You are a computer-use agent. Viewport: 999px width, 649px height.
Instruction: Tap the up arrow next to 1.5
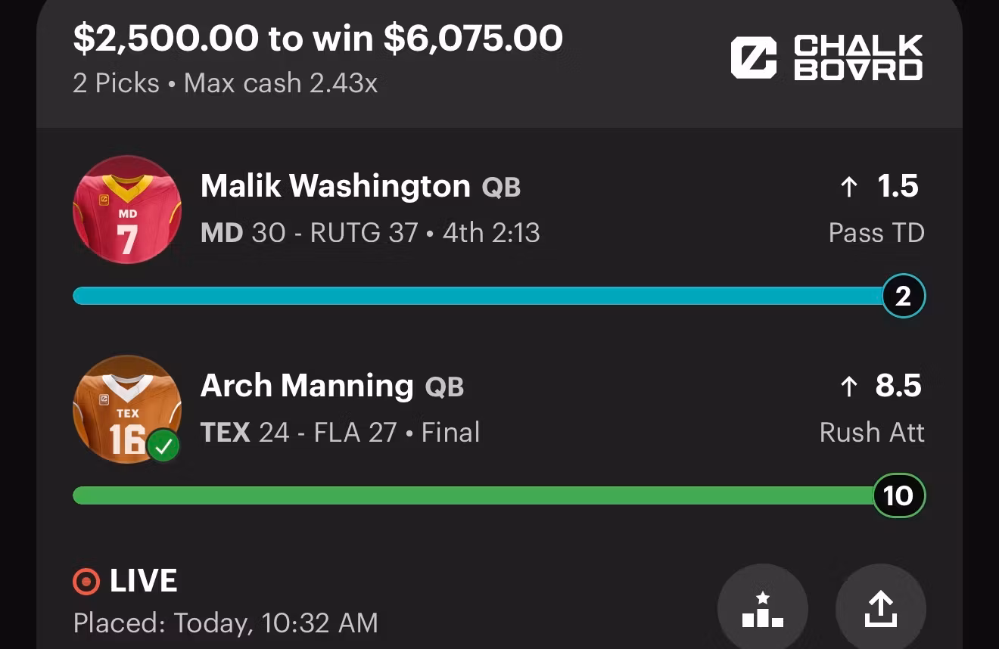(849, 187)
